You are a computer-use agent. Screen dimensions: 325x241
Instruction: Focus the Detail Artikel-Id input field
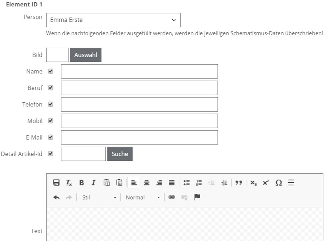click(x=83, y=154)
